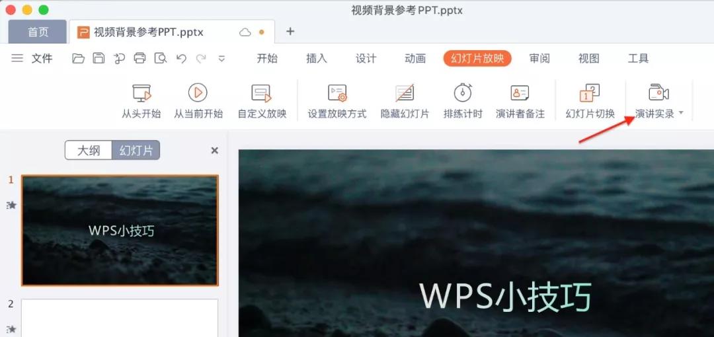The image size is (714, 337).
Task: Open 幻灯片切换 transitions
Action: pos(590,102)
